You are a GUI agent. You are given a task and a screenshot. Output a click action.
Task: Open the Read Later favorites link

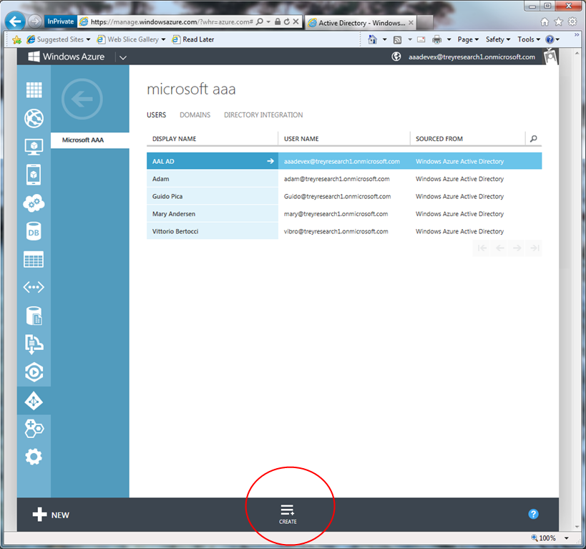click(193, 39)
